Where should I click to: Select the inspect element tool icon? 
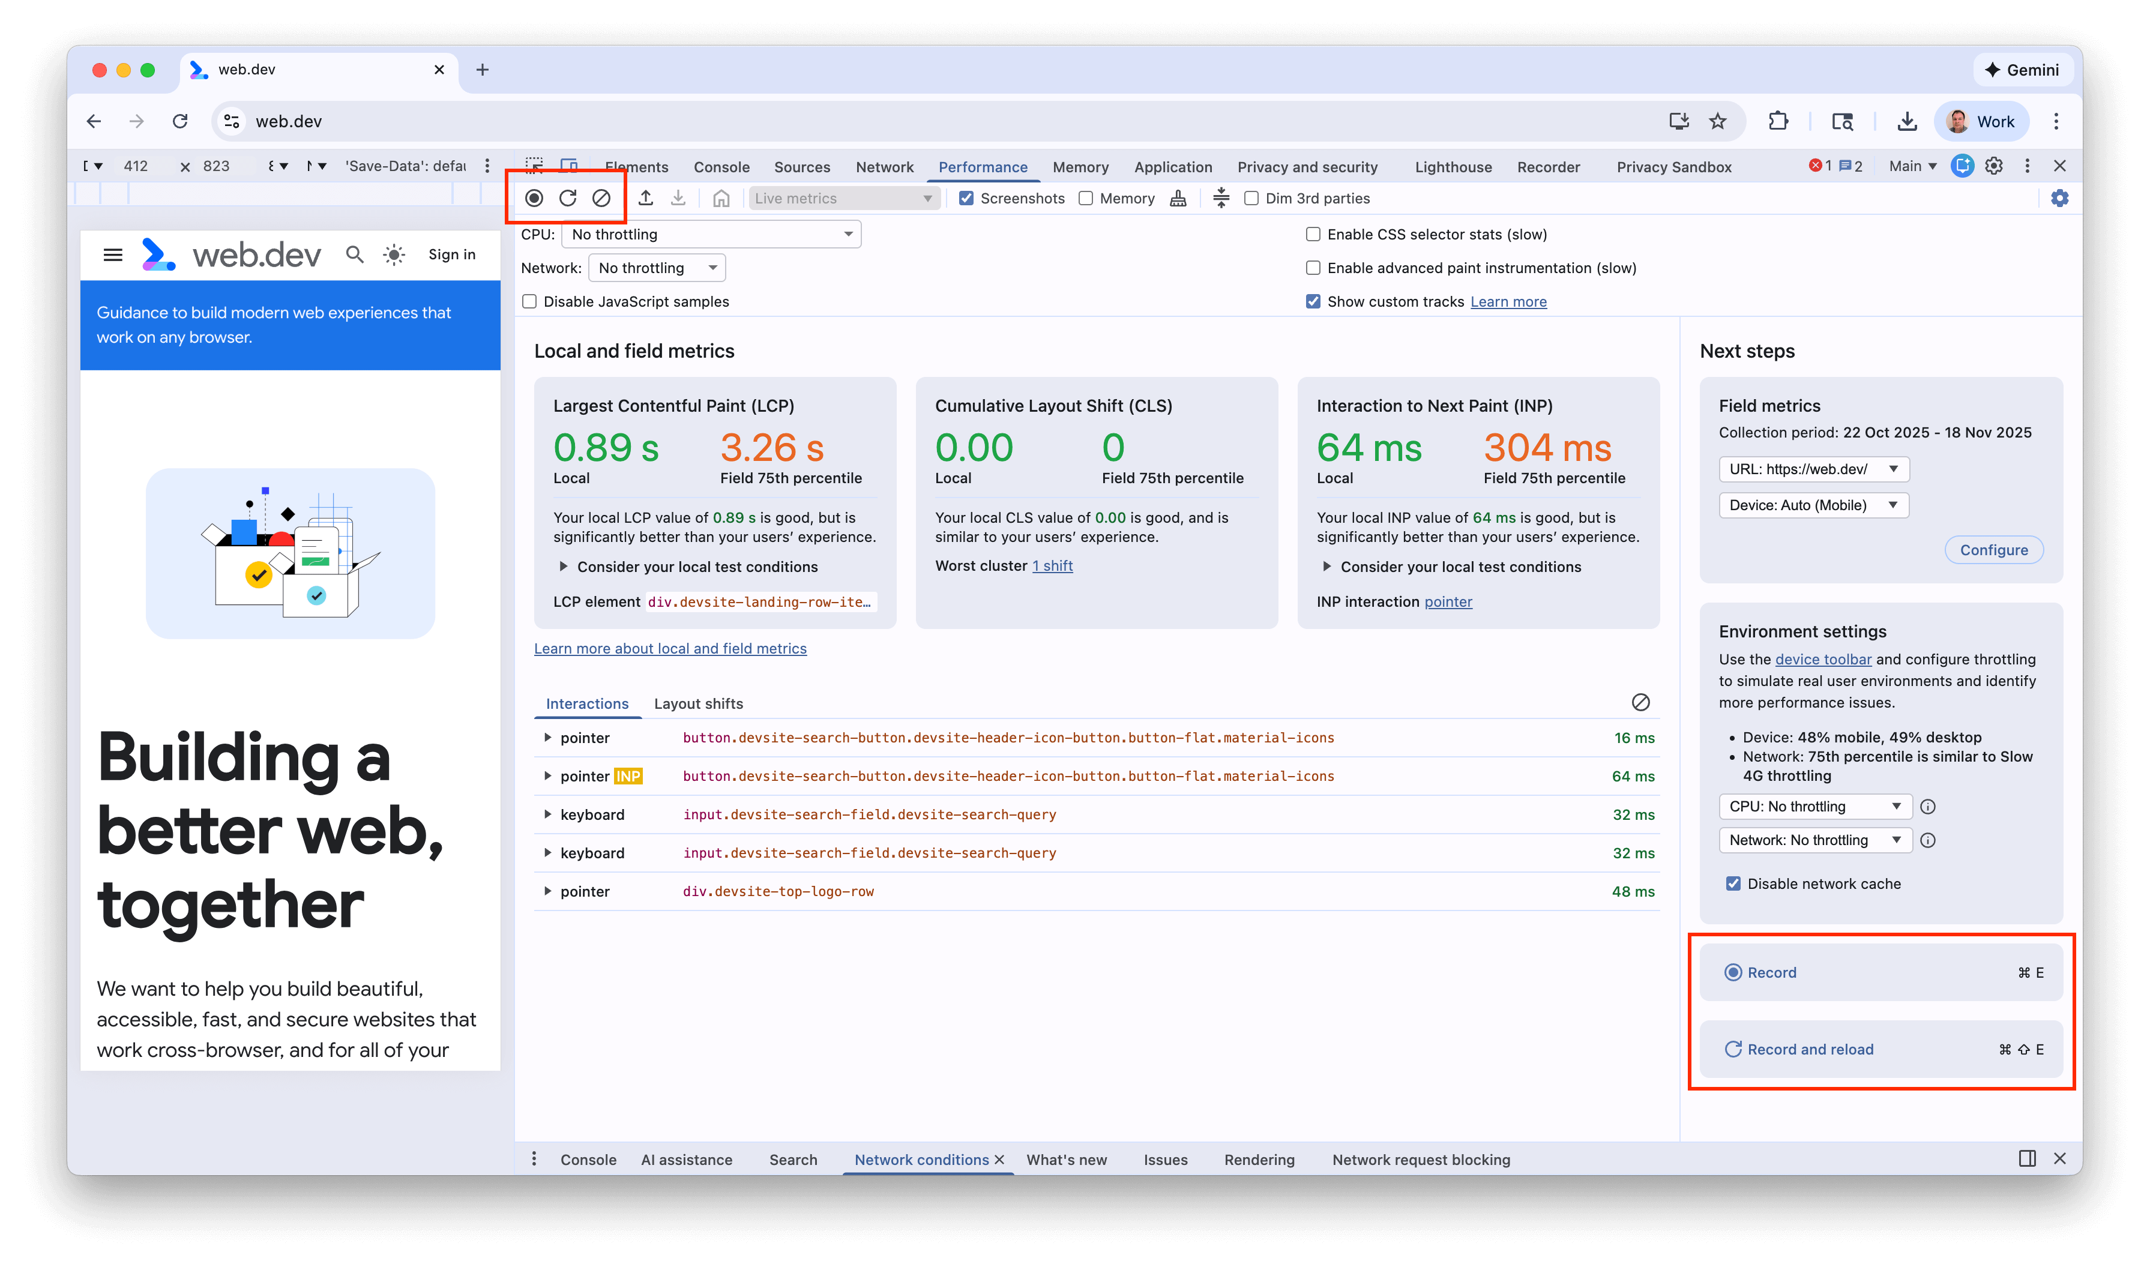pyautogui.click(x=534, y=166)
